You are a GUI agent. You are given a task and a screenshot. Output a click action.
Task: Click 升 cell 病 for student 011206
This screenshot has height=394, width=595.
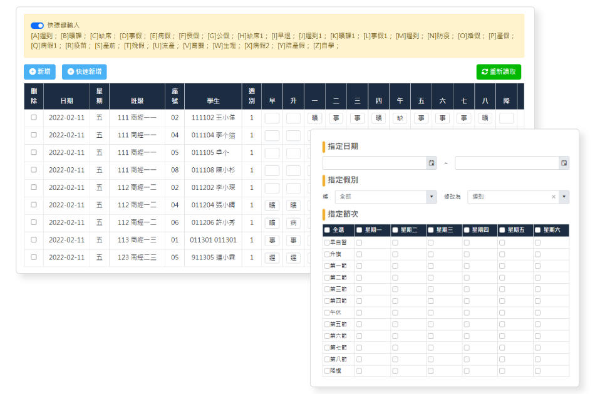click(293, 223)
